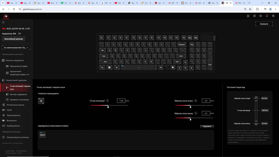Viewport: 279px width, 157px height.
Task: Open notifications bell icon
Action: coord(267,16)
